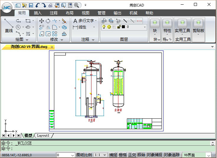Select the ellipse drawing tool
Screen dimensions: 217x158
click(x=28, y=27)
